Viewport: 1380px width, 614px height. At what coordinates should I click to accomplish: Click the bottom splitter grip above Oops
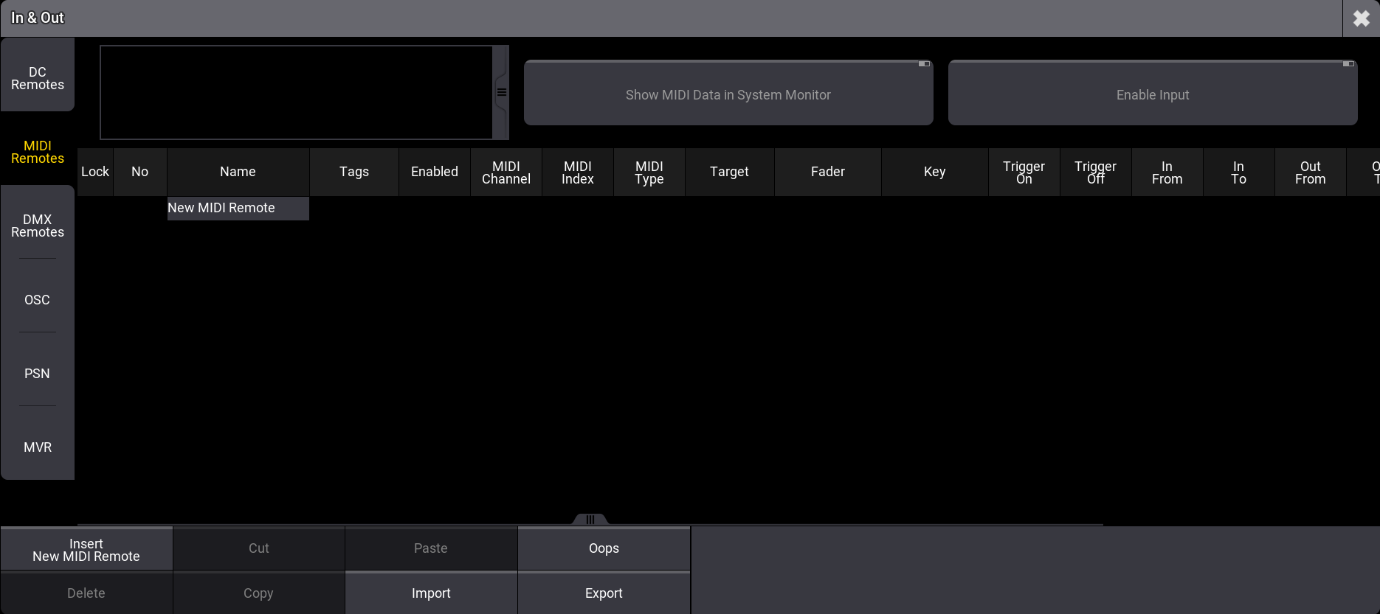590,520
